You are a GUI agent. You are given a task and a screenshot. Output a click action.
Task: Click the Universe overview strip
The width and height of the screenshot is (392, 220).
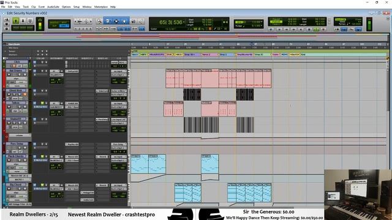click(x=195, y=37)
